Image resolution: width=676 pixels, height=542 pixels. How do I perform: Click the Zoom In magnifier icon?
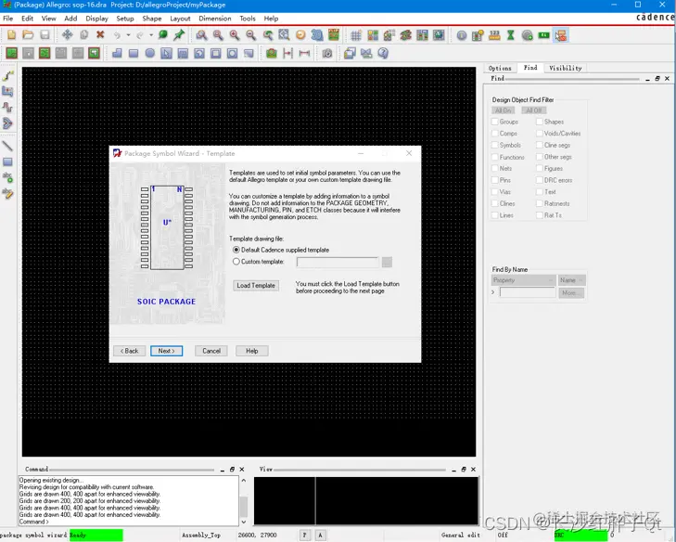click(x=235, y=35)
